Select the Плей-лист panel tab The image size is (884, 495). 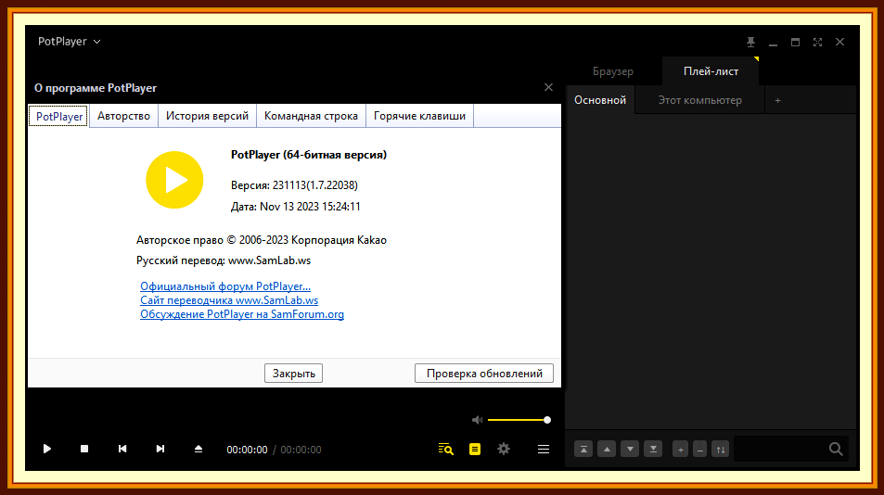pos(711,71)
